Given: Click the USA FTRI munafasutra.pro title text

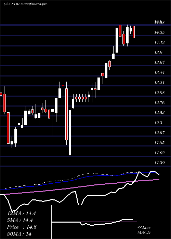Looking at the screenshot, I should [25, 4].
